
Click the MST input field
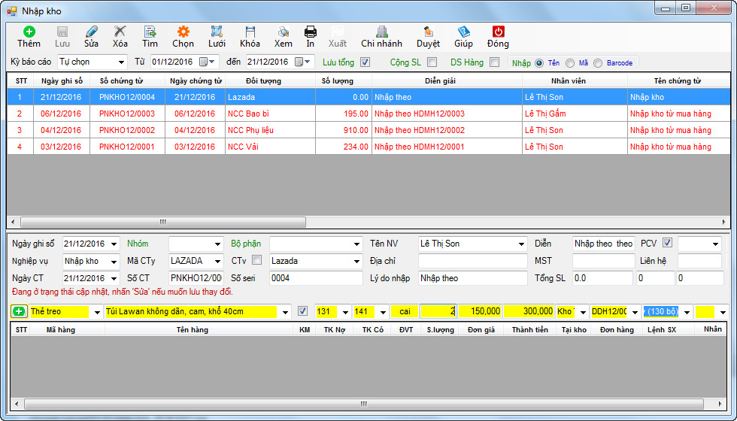click(x=603, y=261)
